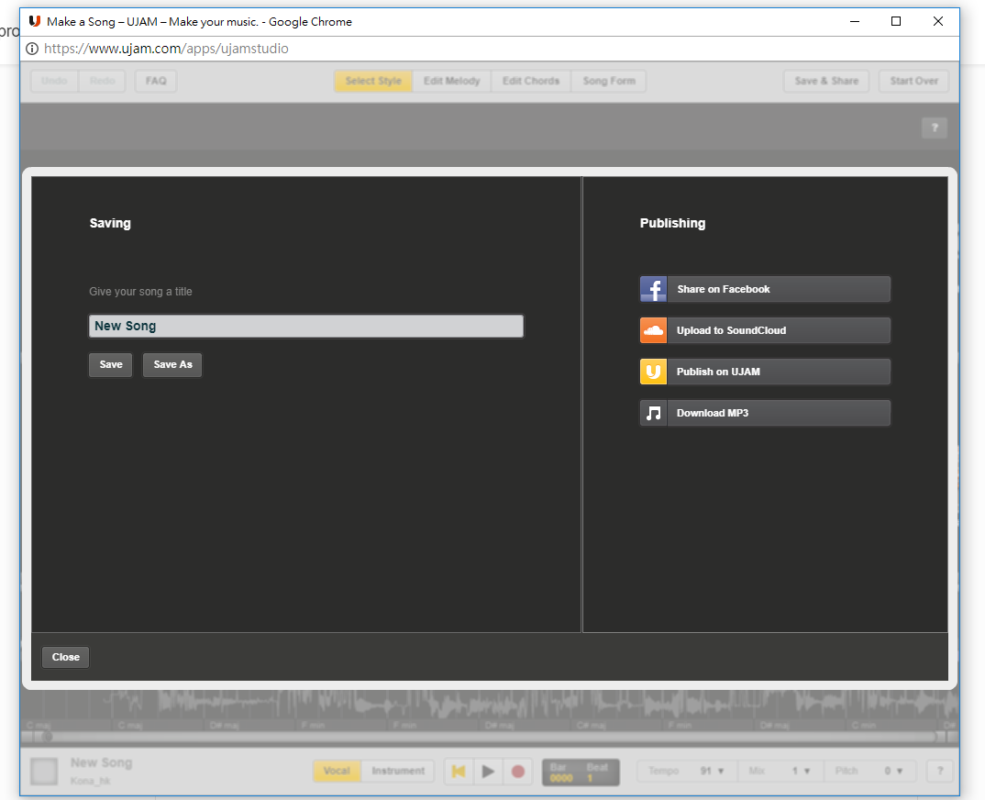Select the Instrument mode toggle

tap(398, 771)
